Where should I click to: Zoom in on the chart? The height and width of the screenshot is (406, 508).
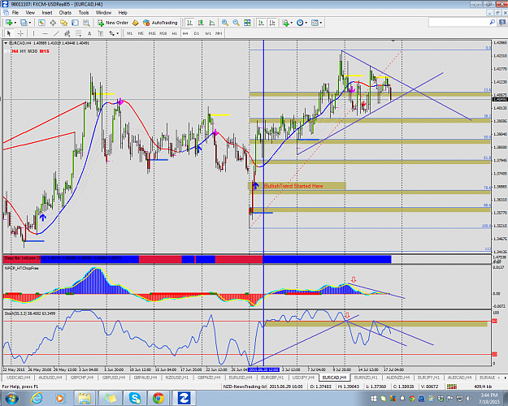[x=225, y=23]
